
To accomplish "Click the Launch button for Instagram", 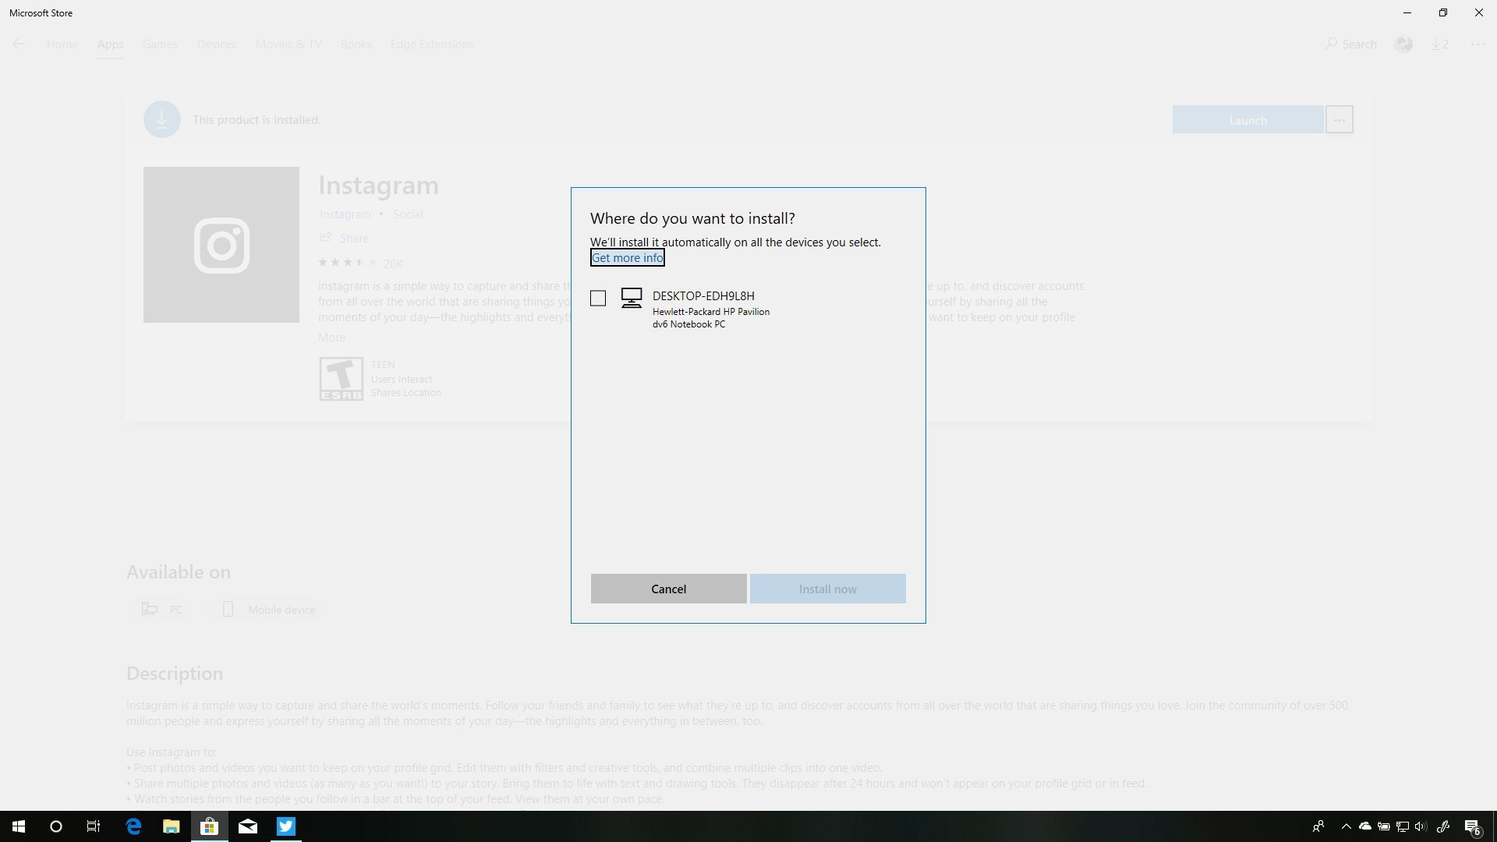I will click(x=1247, y=119).
